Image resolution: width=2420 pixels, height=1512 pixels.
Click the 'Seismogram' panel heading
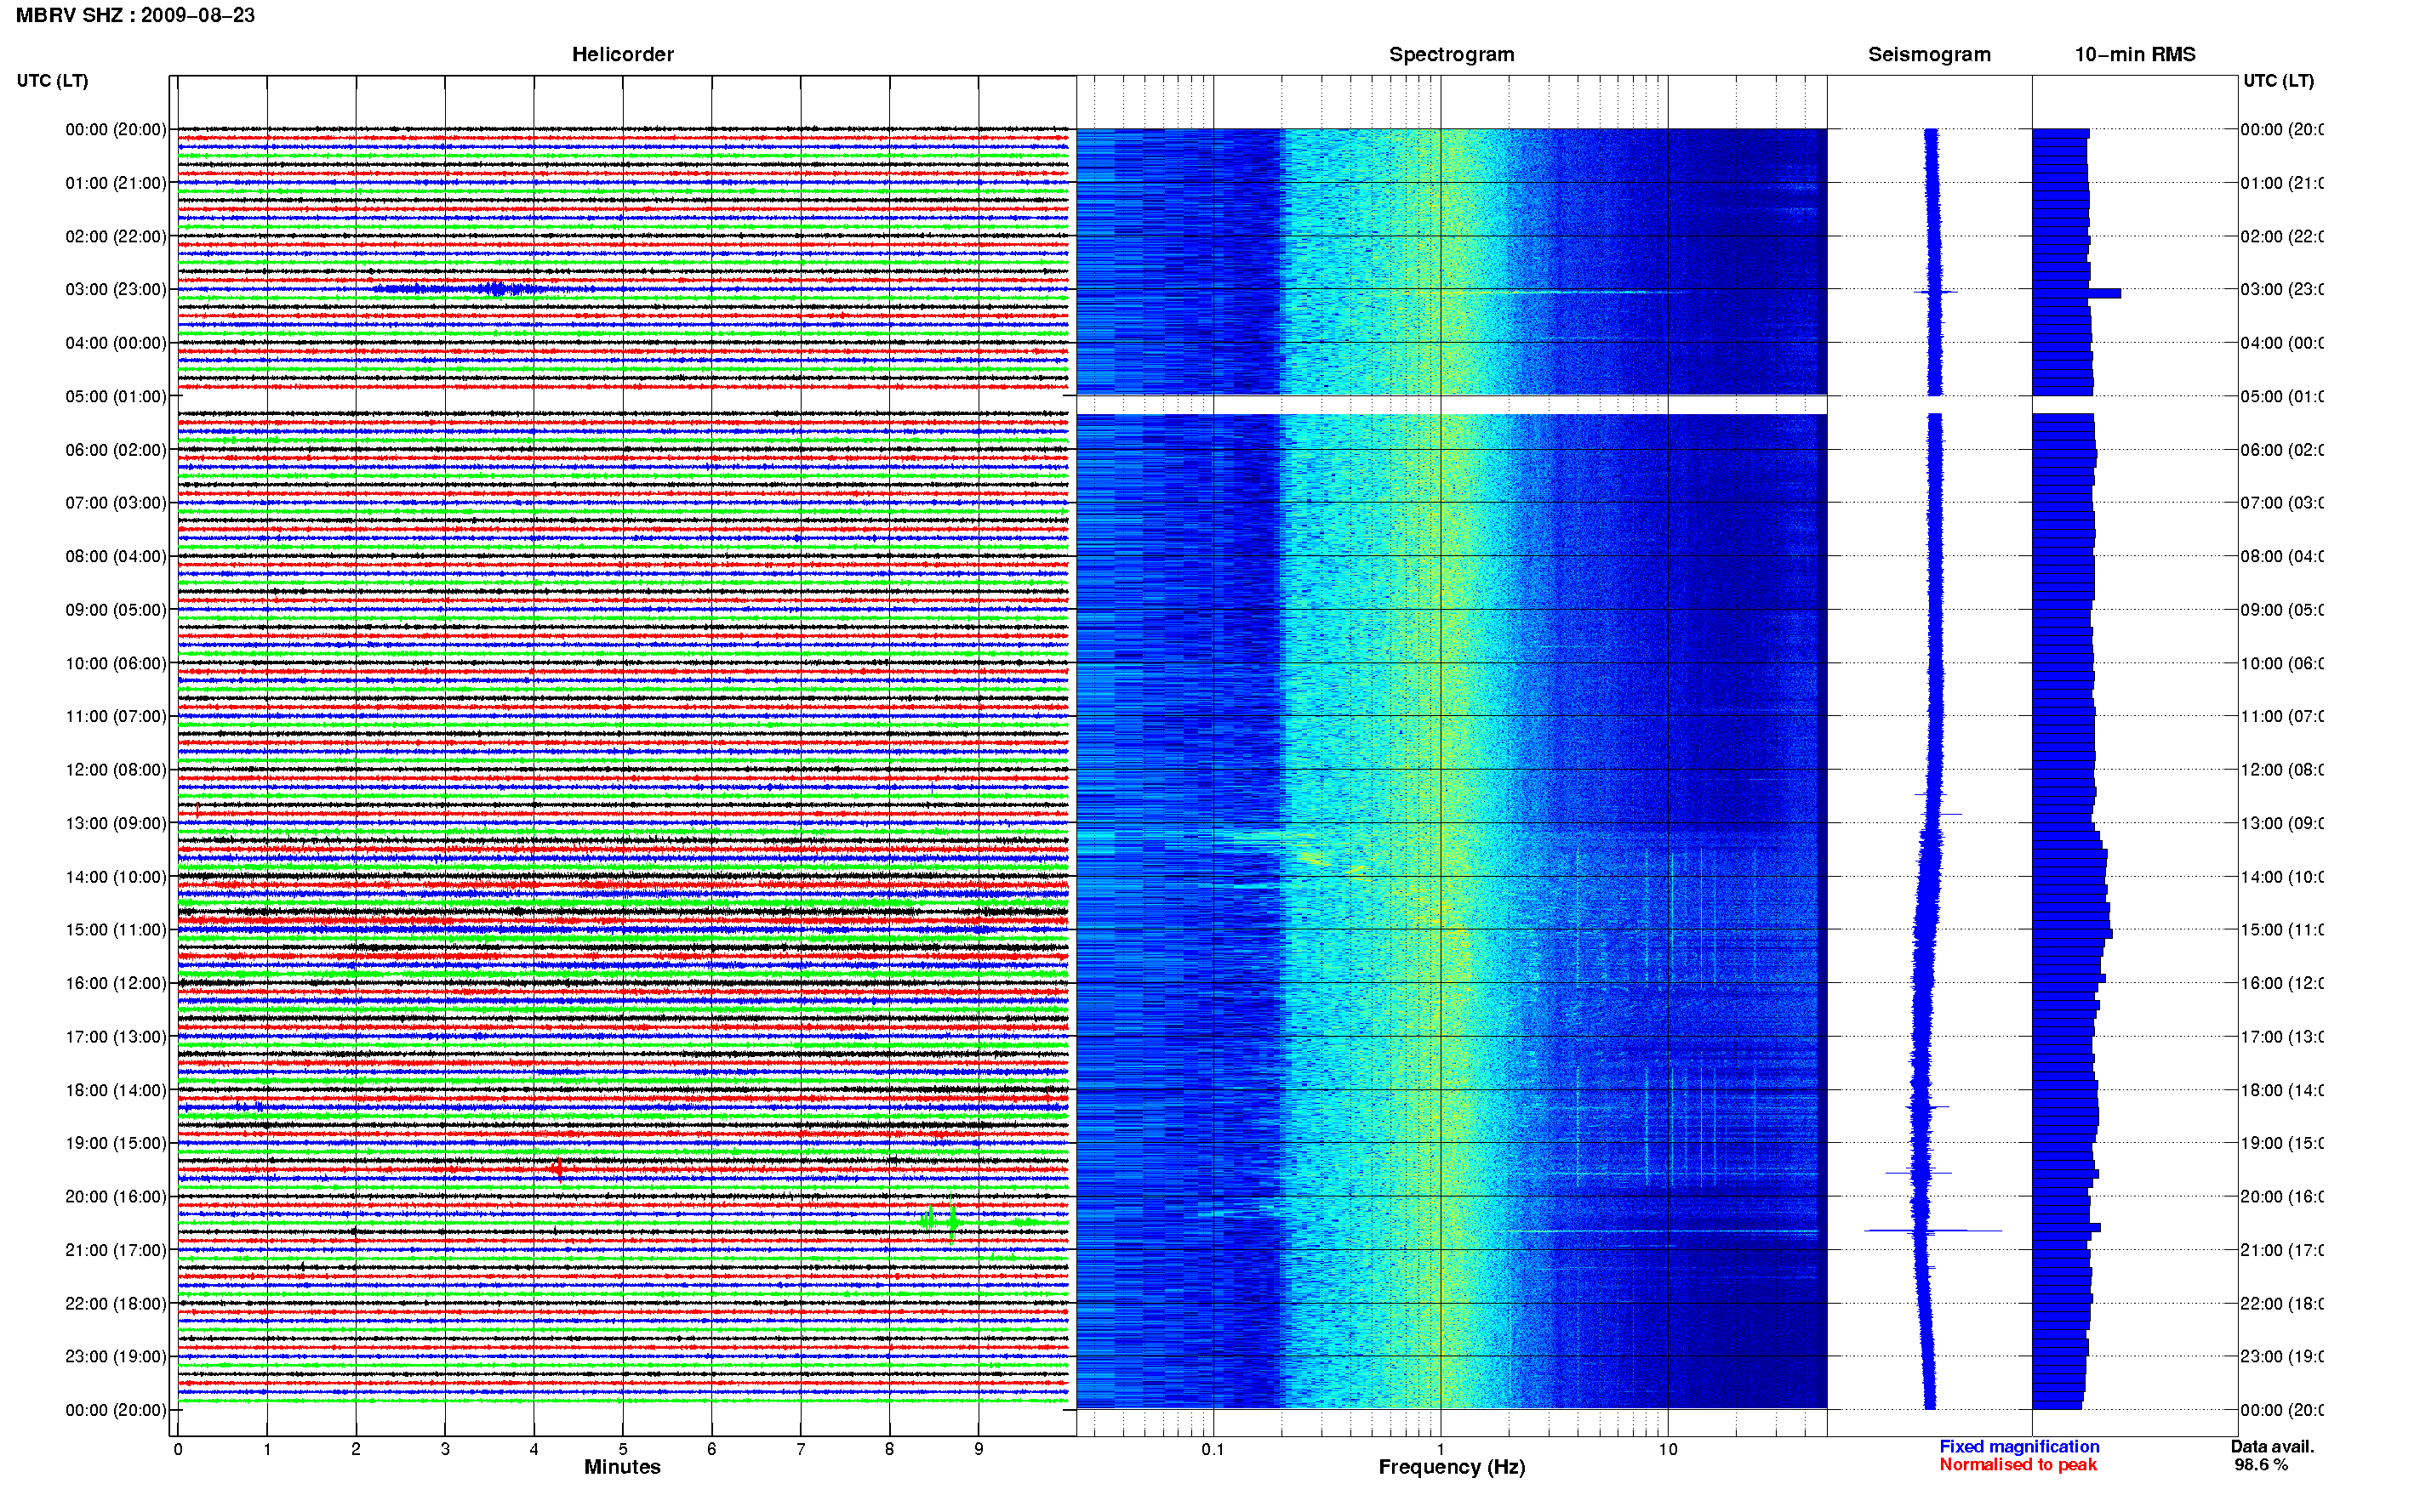[1929, 54]
